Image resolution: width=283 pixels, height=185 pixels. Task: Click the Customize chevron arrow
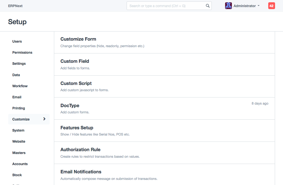point(44,119)
